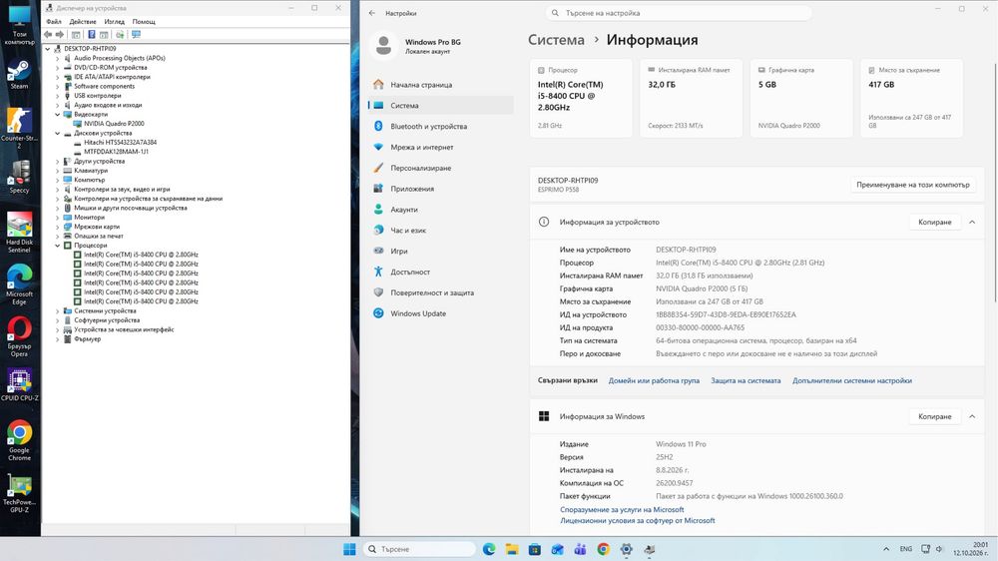Open the TechPowerUp GPU-Z desktop icon
This screenshot has width=998, height=561.
[x=19, y=493]
